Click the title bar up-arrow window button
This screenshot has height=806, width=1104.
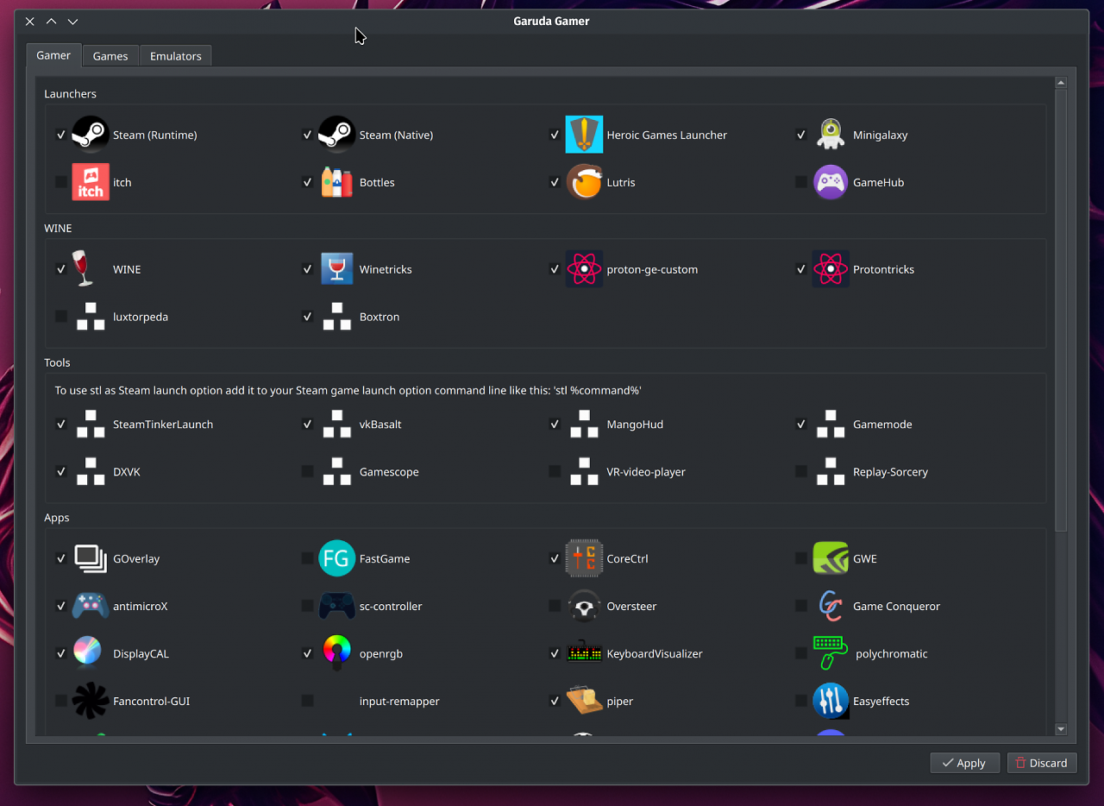pos(52,22)
